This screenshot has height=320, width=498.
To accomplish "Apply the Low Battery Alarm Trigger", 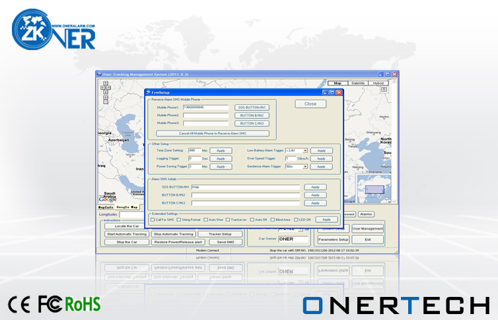I will click(x=322, y=150).
